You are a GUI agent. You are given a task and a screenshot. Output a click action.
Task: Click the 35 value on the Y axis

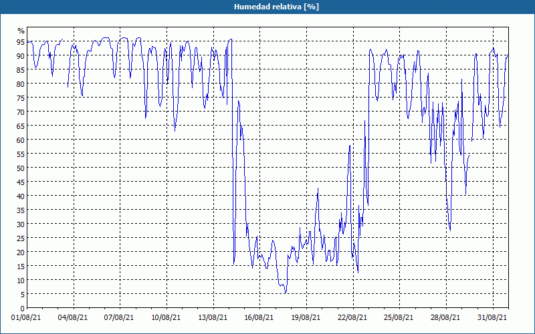(x=21, y=210)
